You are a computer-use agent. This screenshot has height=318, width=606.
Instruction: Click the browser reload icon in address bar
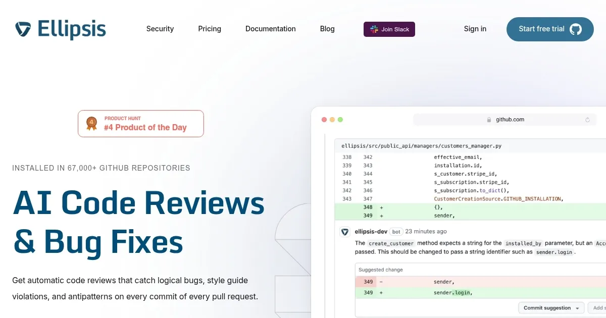point(587,120)
